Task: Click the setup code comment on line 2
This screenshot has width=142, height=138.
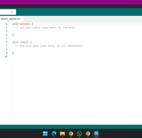Action: (45, 28)
